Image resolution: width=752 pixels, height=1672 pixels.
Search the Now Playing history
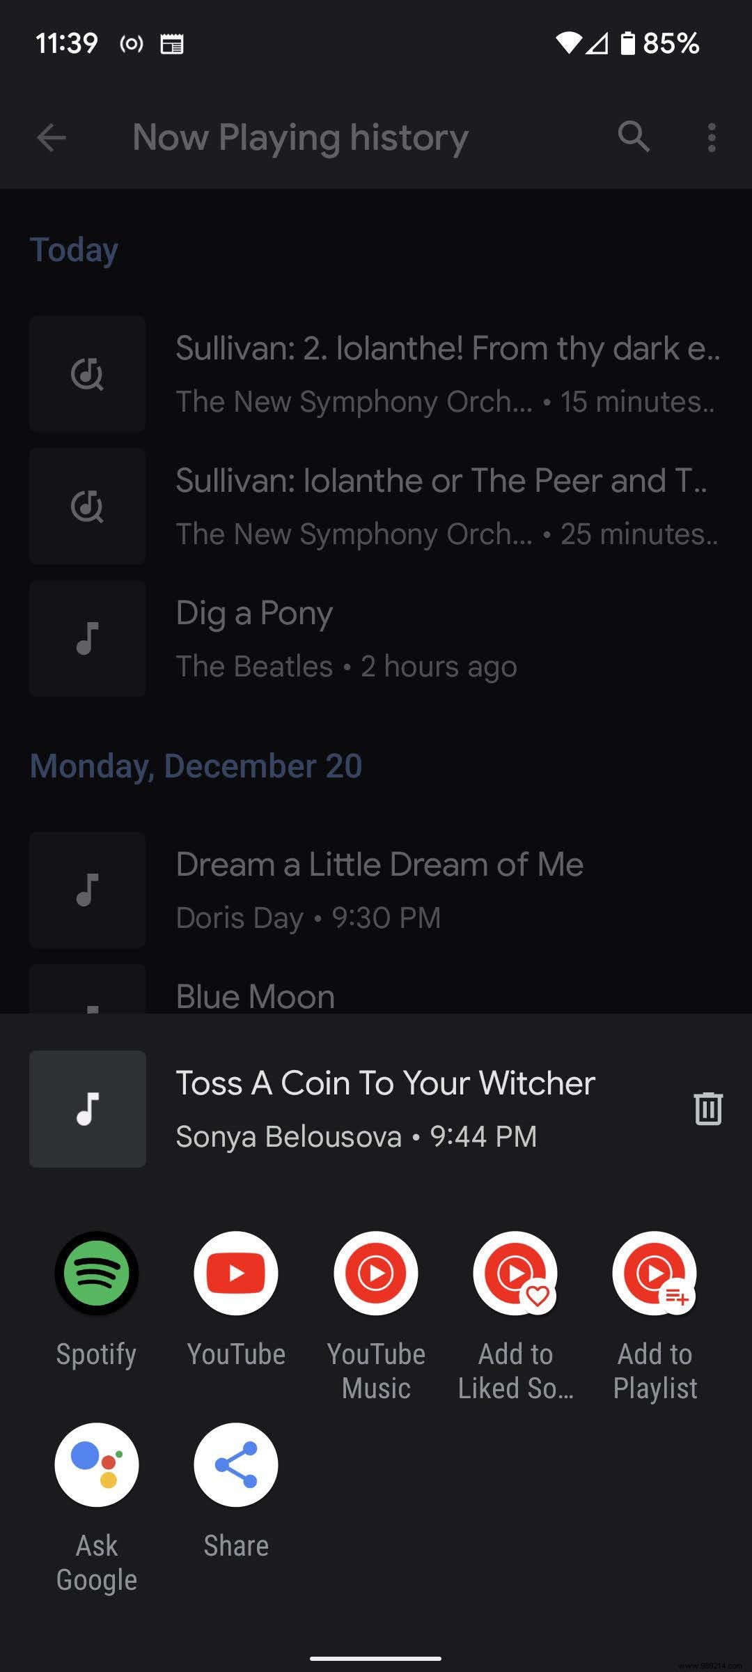(634, 137)
